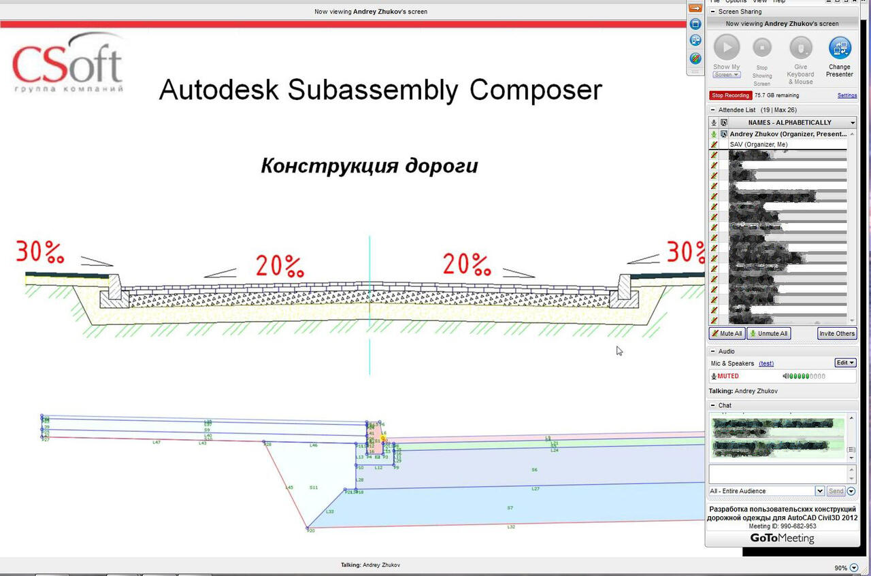Click the blue screen icon on the grab tab
Viewport: 871px width, 576px height.
click(695, 24)
